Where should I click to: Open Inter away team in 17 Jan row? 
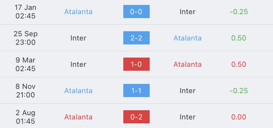point(188,12)
